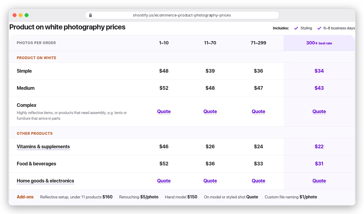This screenshot has height=214, width=364.
Task: Click the Reflective setup $160 add-on
Action: (x=76, y=197)
